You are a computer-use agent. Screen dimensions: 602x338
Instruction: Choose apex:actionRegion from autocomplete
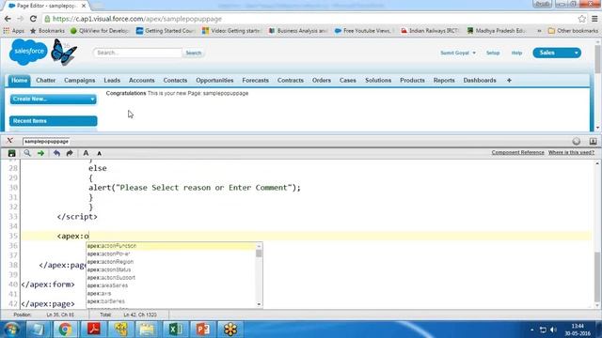(171, 262)
